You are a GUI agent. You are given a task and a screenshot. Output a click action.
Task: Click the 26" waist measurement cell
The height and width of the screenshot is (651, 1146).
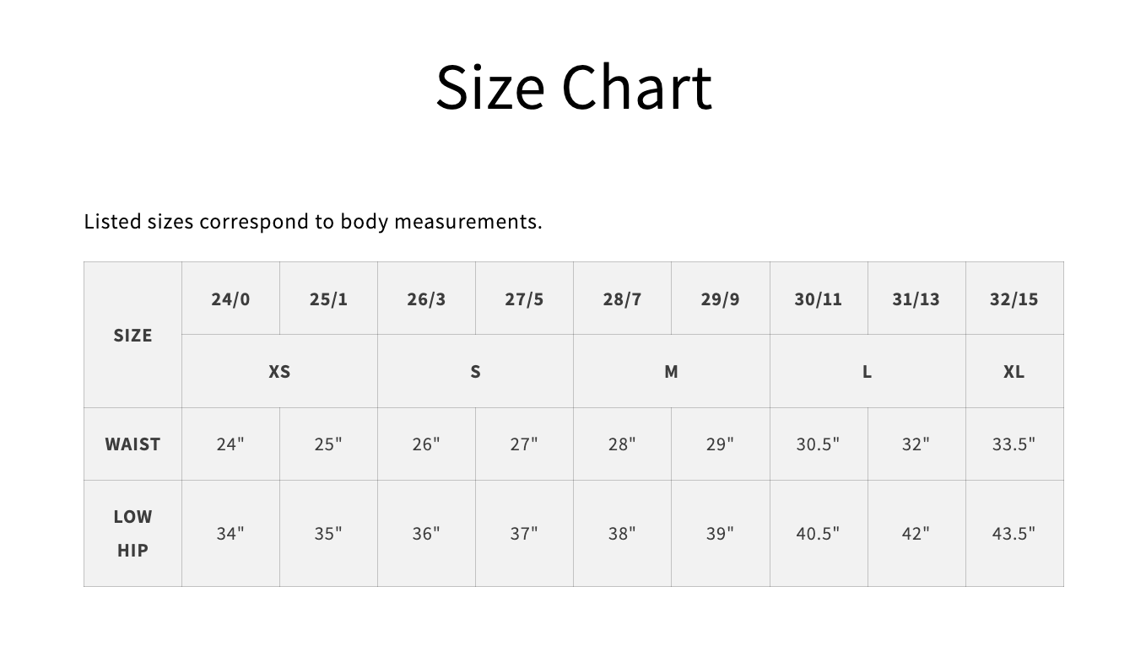coord(426,444)
